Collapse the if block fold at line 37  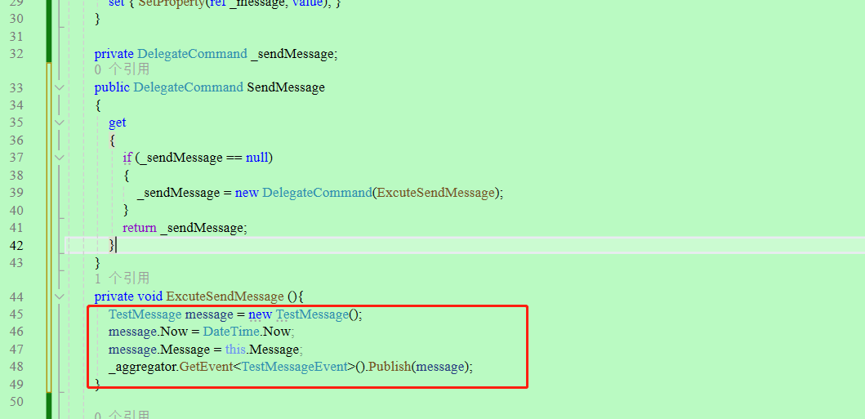tap(60, 158)
